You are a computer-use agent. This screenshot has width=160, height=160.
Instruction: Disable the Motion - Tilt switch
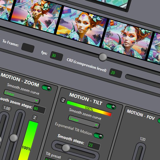[x=111, y=106]
